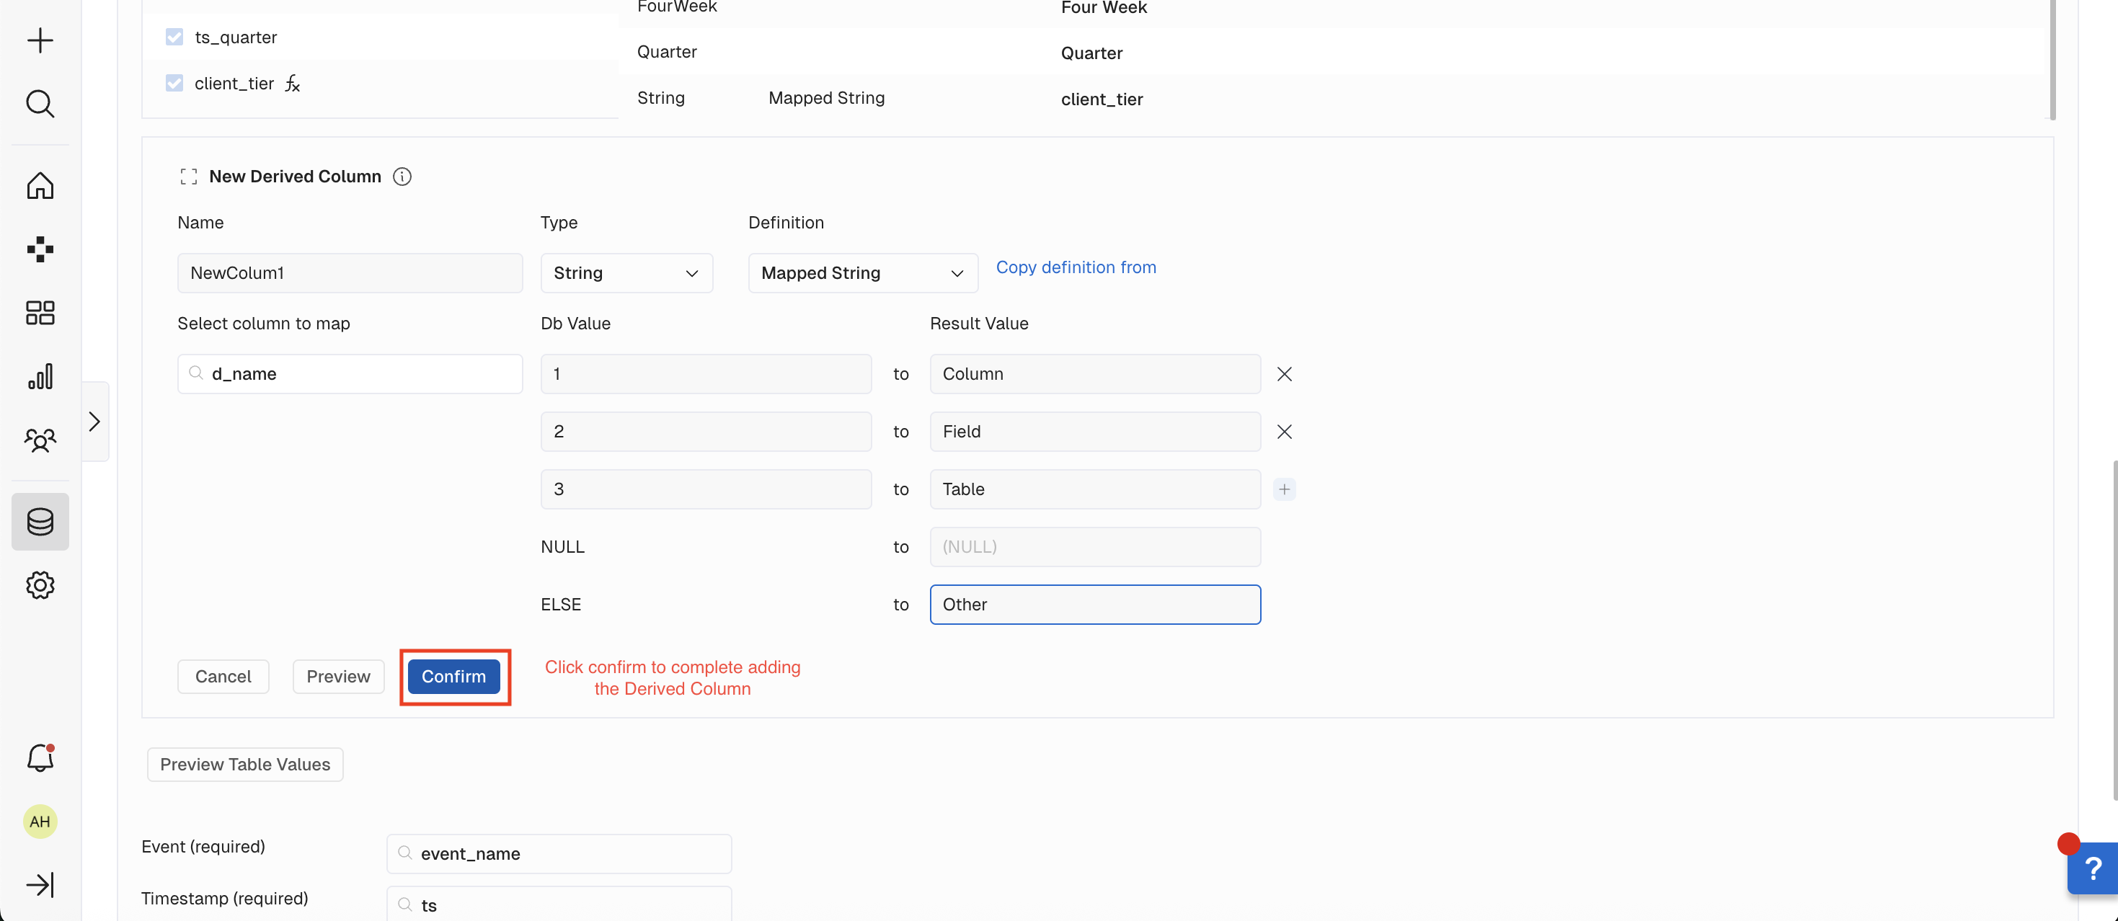Click the info icon beside New Derived Column
The image size is (2118, 921).
tap(402, 177)
